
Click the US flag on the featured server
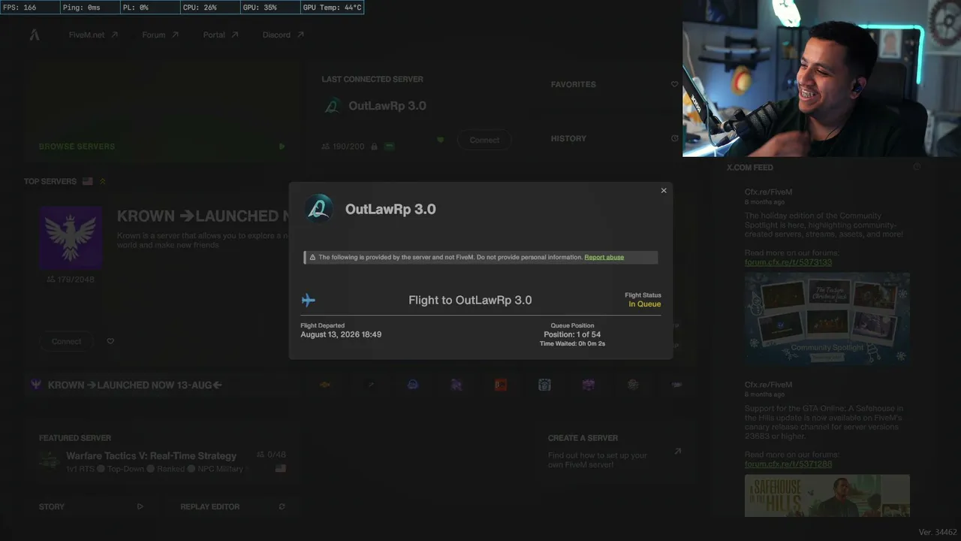tap(281, 468)
